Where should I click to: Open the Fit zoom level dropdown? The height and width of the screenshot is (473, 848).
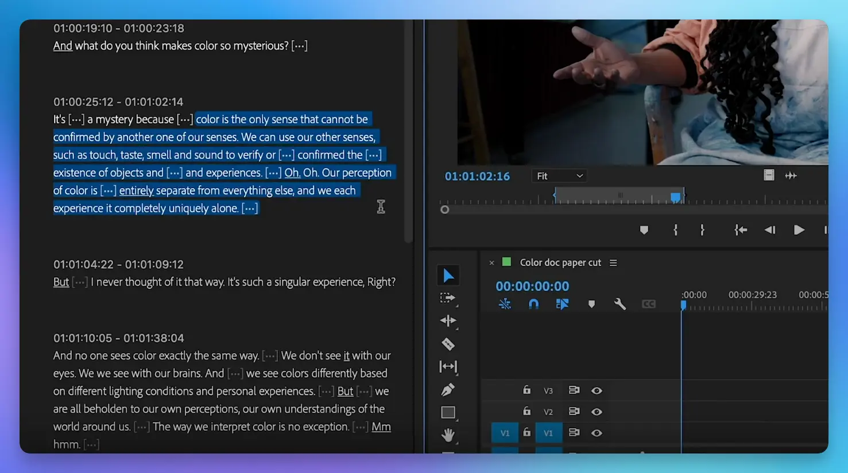coord(559,176)
